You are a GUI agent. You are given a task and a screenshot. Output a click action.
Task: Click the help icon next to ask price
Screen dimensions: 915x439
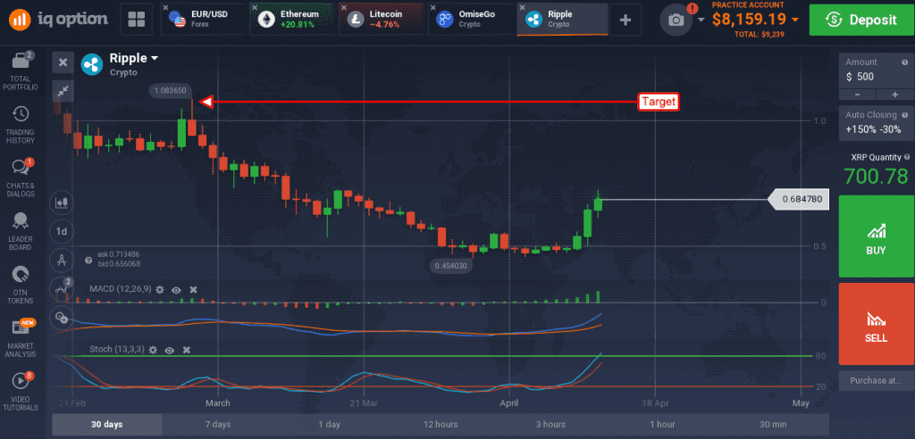coord(89,260)
